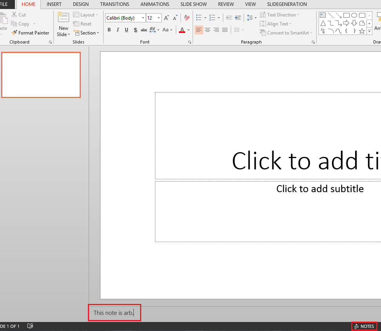Add a New Slide

click(64, 24)
